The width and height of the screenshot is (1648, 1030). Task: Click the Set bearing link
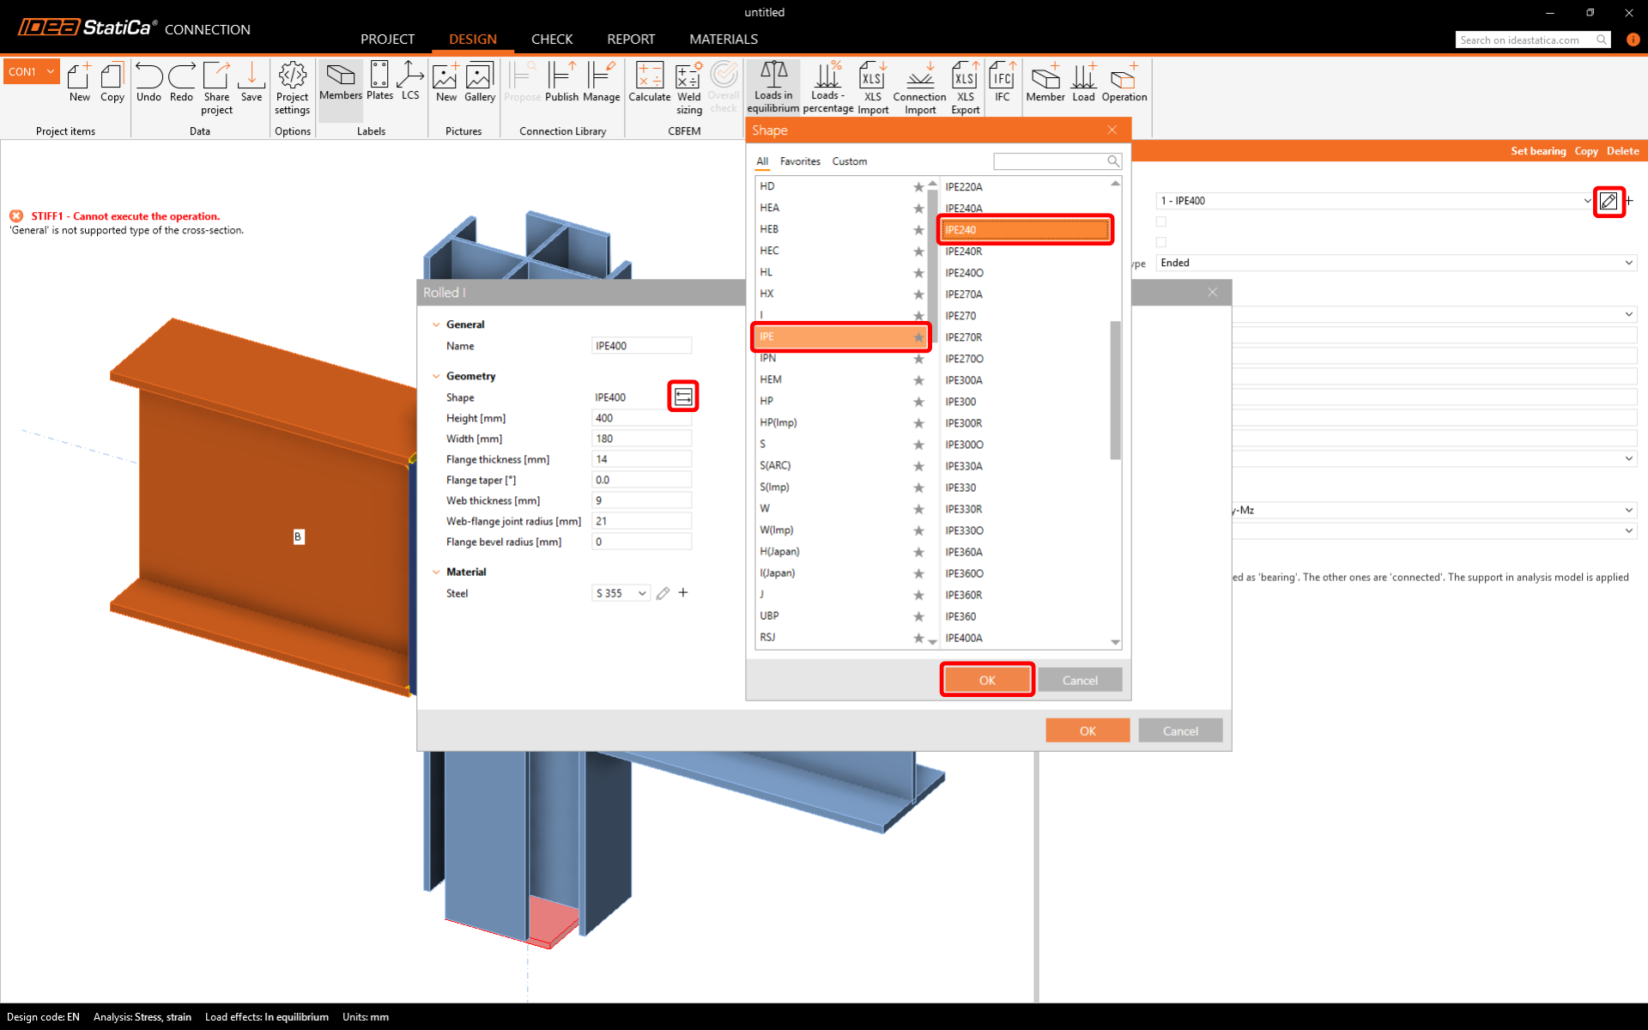(x=1538, y=151)
